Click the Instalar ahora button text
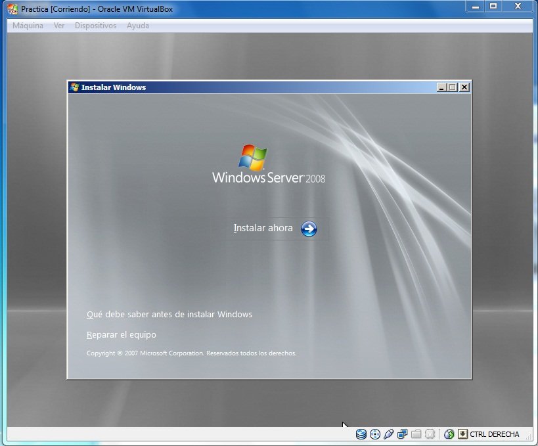 tap(263, 228)
